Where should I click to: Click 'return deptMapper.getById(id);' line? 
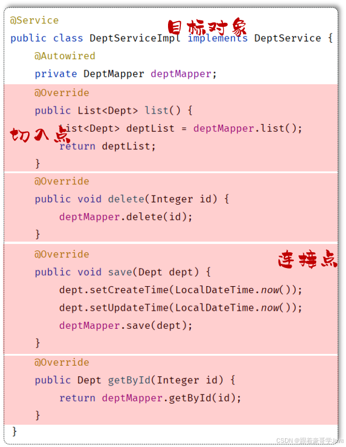(150, 398)
